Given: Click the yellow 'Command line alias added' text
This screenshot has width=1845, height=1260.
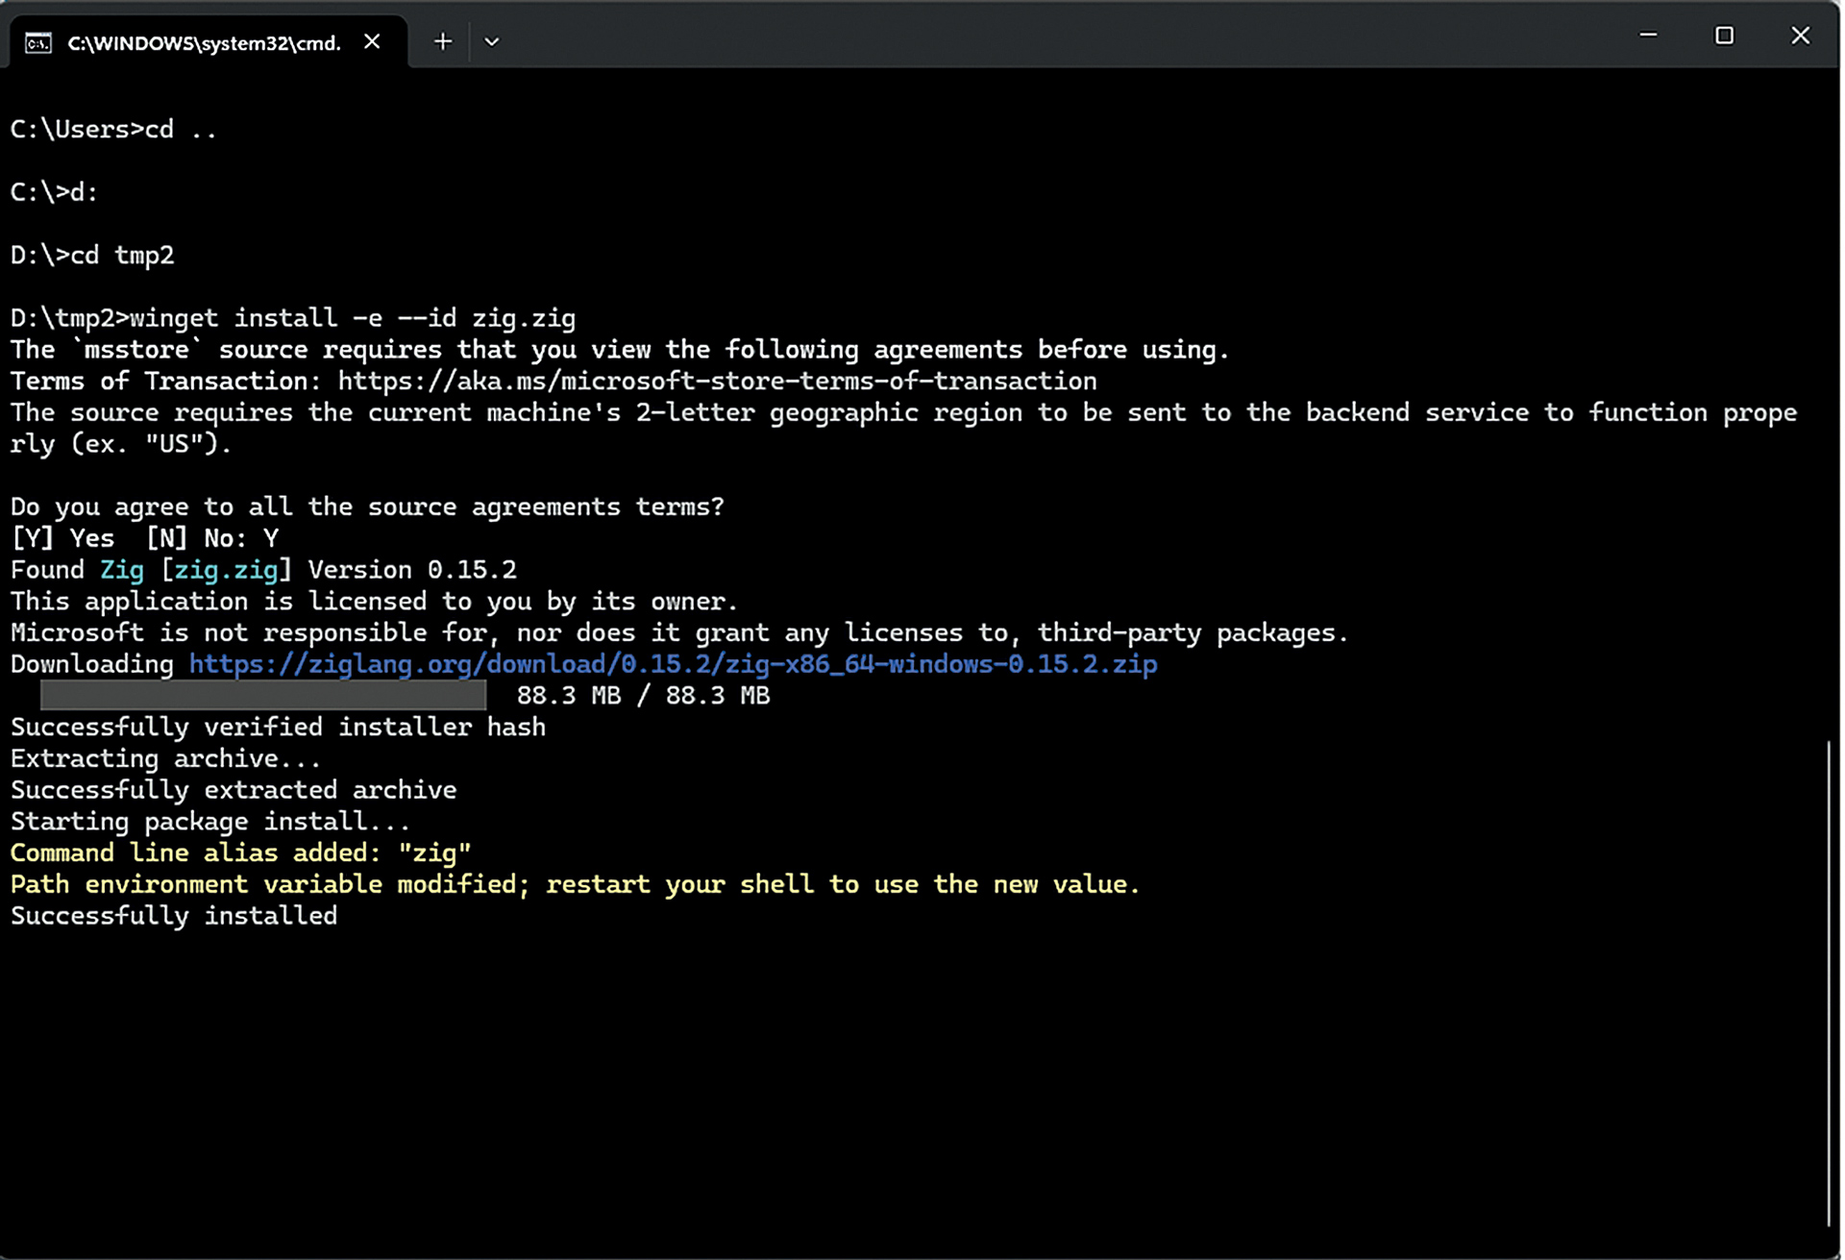Looking at the screenshot, I should point(240,853).
